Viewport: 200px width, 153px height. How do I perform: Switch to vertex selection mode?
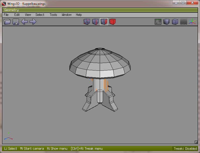[x=87, y=22]
